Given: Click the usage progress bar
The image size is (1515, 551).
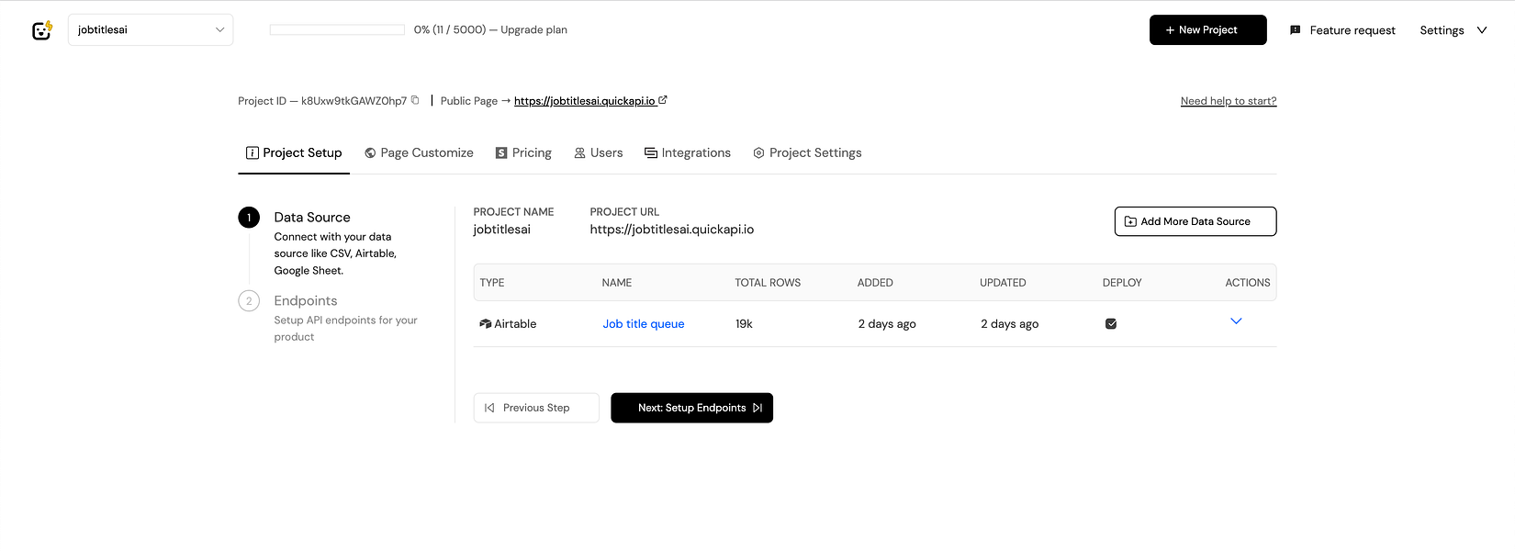Looking at the screenshot, I should coord(337,30).
